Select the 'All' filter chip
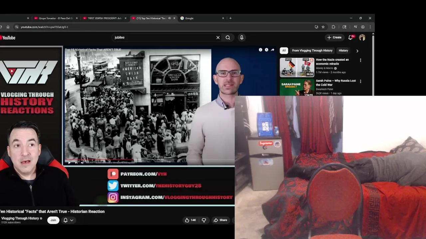This screenshot has height=239, width=426. pyautogui.click(x=284, y=50)
